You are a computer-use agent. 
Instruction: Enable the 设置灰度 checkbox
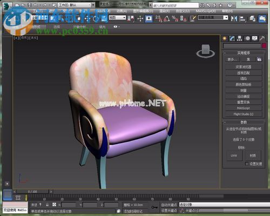coord(247,164)
